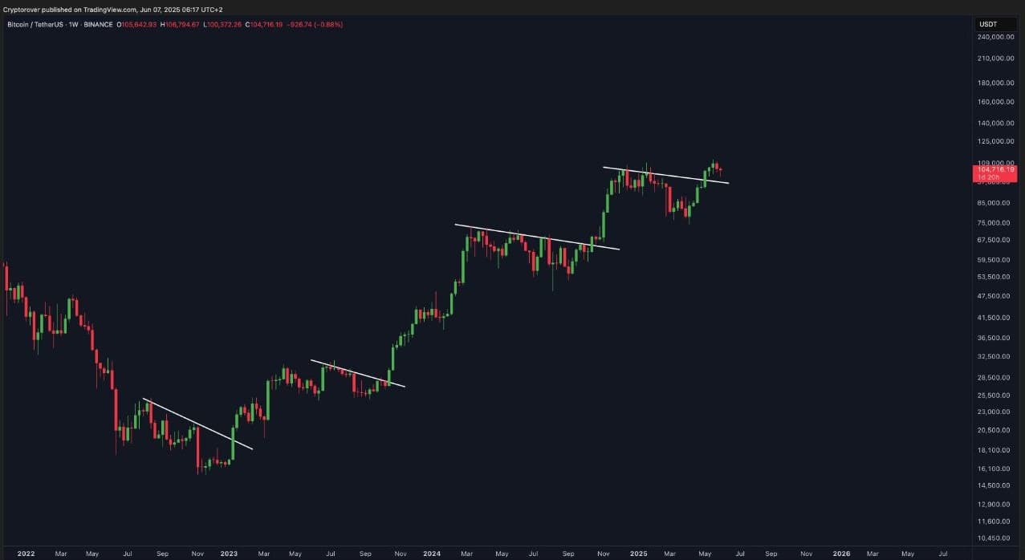Screen dimensions: 1025x560
Task: Open the USDT currency selector
Action: (x=986, y=24)
